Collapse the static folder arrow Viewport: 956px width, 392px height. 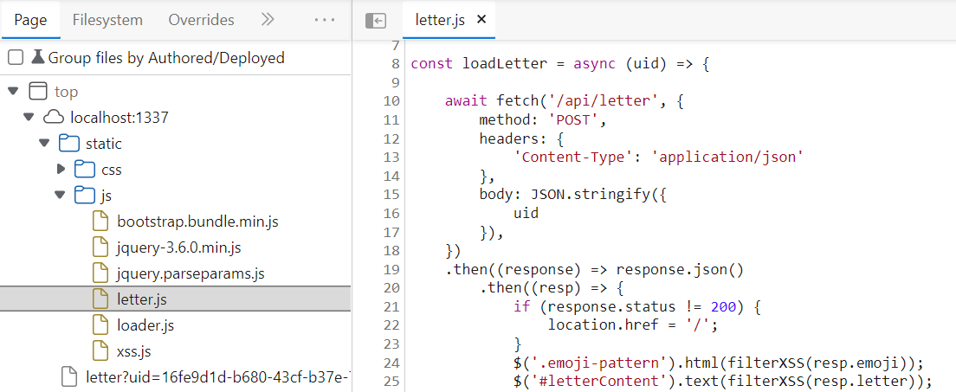[44, 143]
